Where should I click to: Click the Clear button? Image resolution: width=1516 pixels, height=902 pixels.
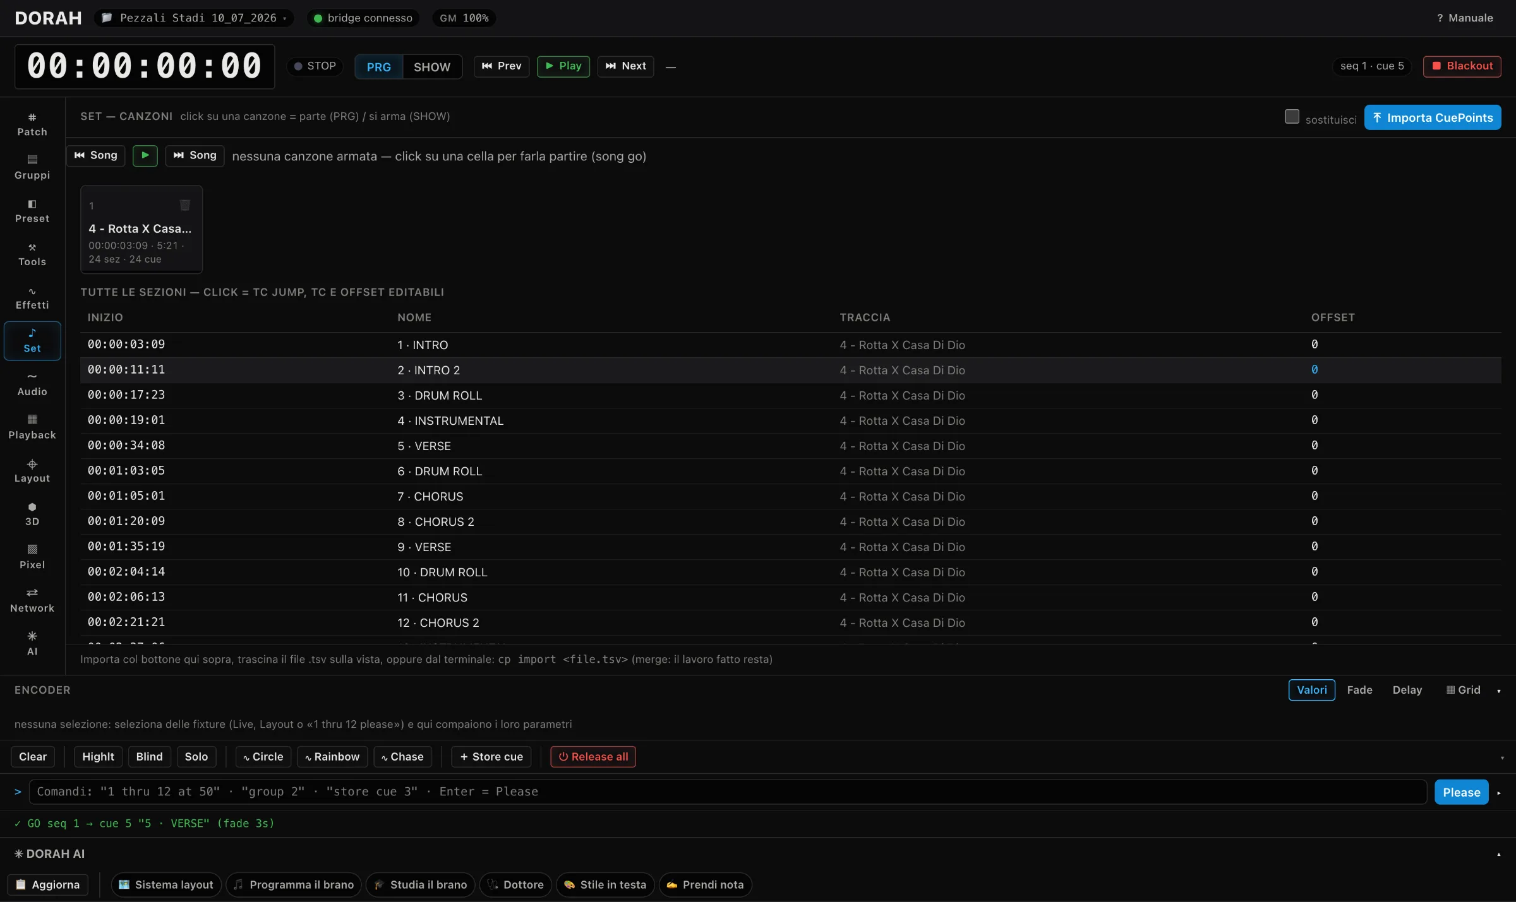(33, 757)
